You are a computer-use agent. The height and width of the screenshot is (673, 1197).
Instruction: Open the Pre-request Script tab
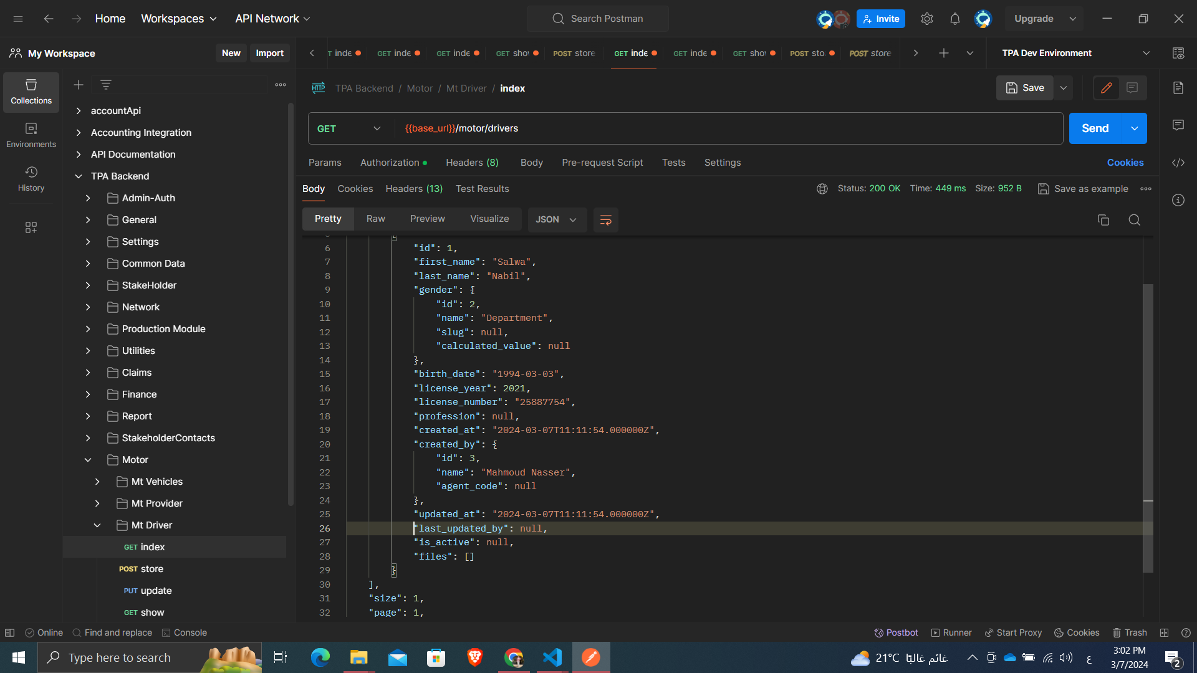[x=602, y=163]
